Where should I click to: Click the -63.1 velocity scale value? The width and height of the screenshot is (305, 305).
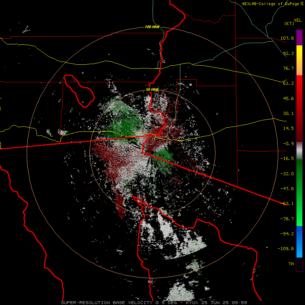[x=287, y=204]
